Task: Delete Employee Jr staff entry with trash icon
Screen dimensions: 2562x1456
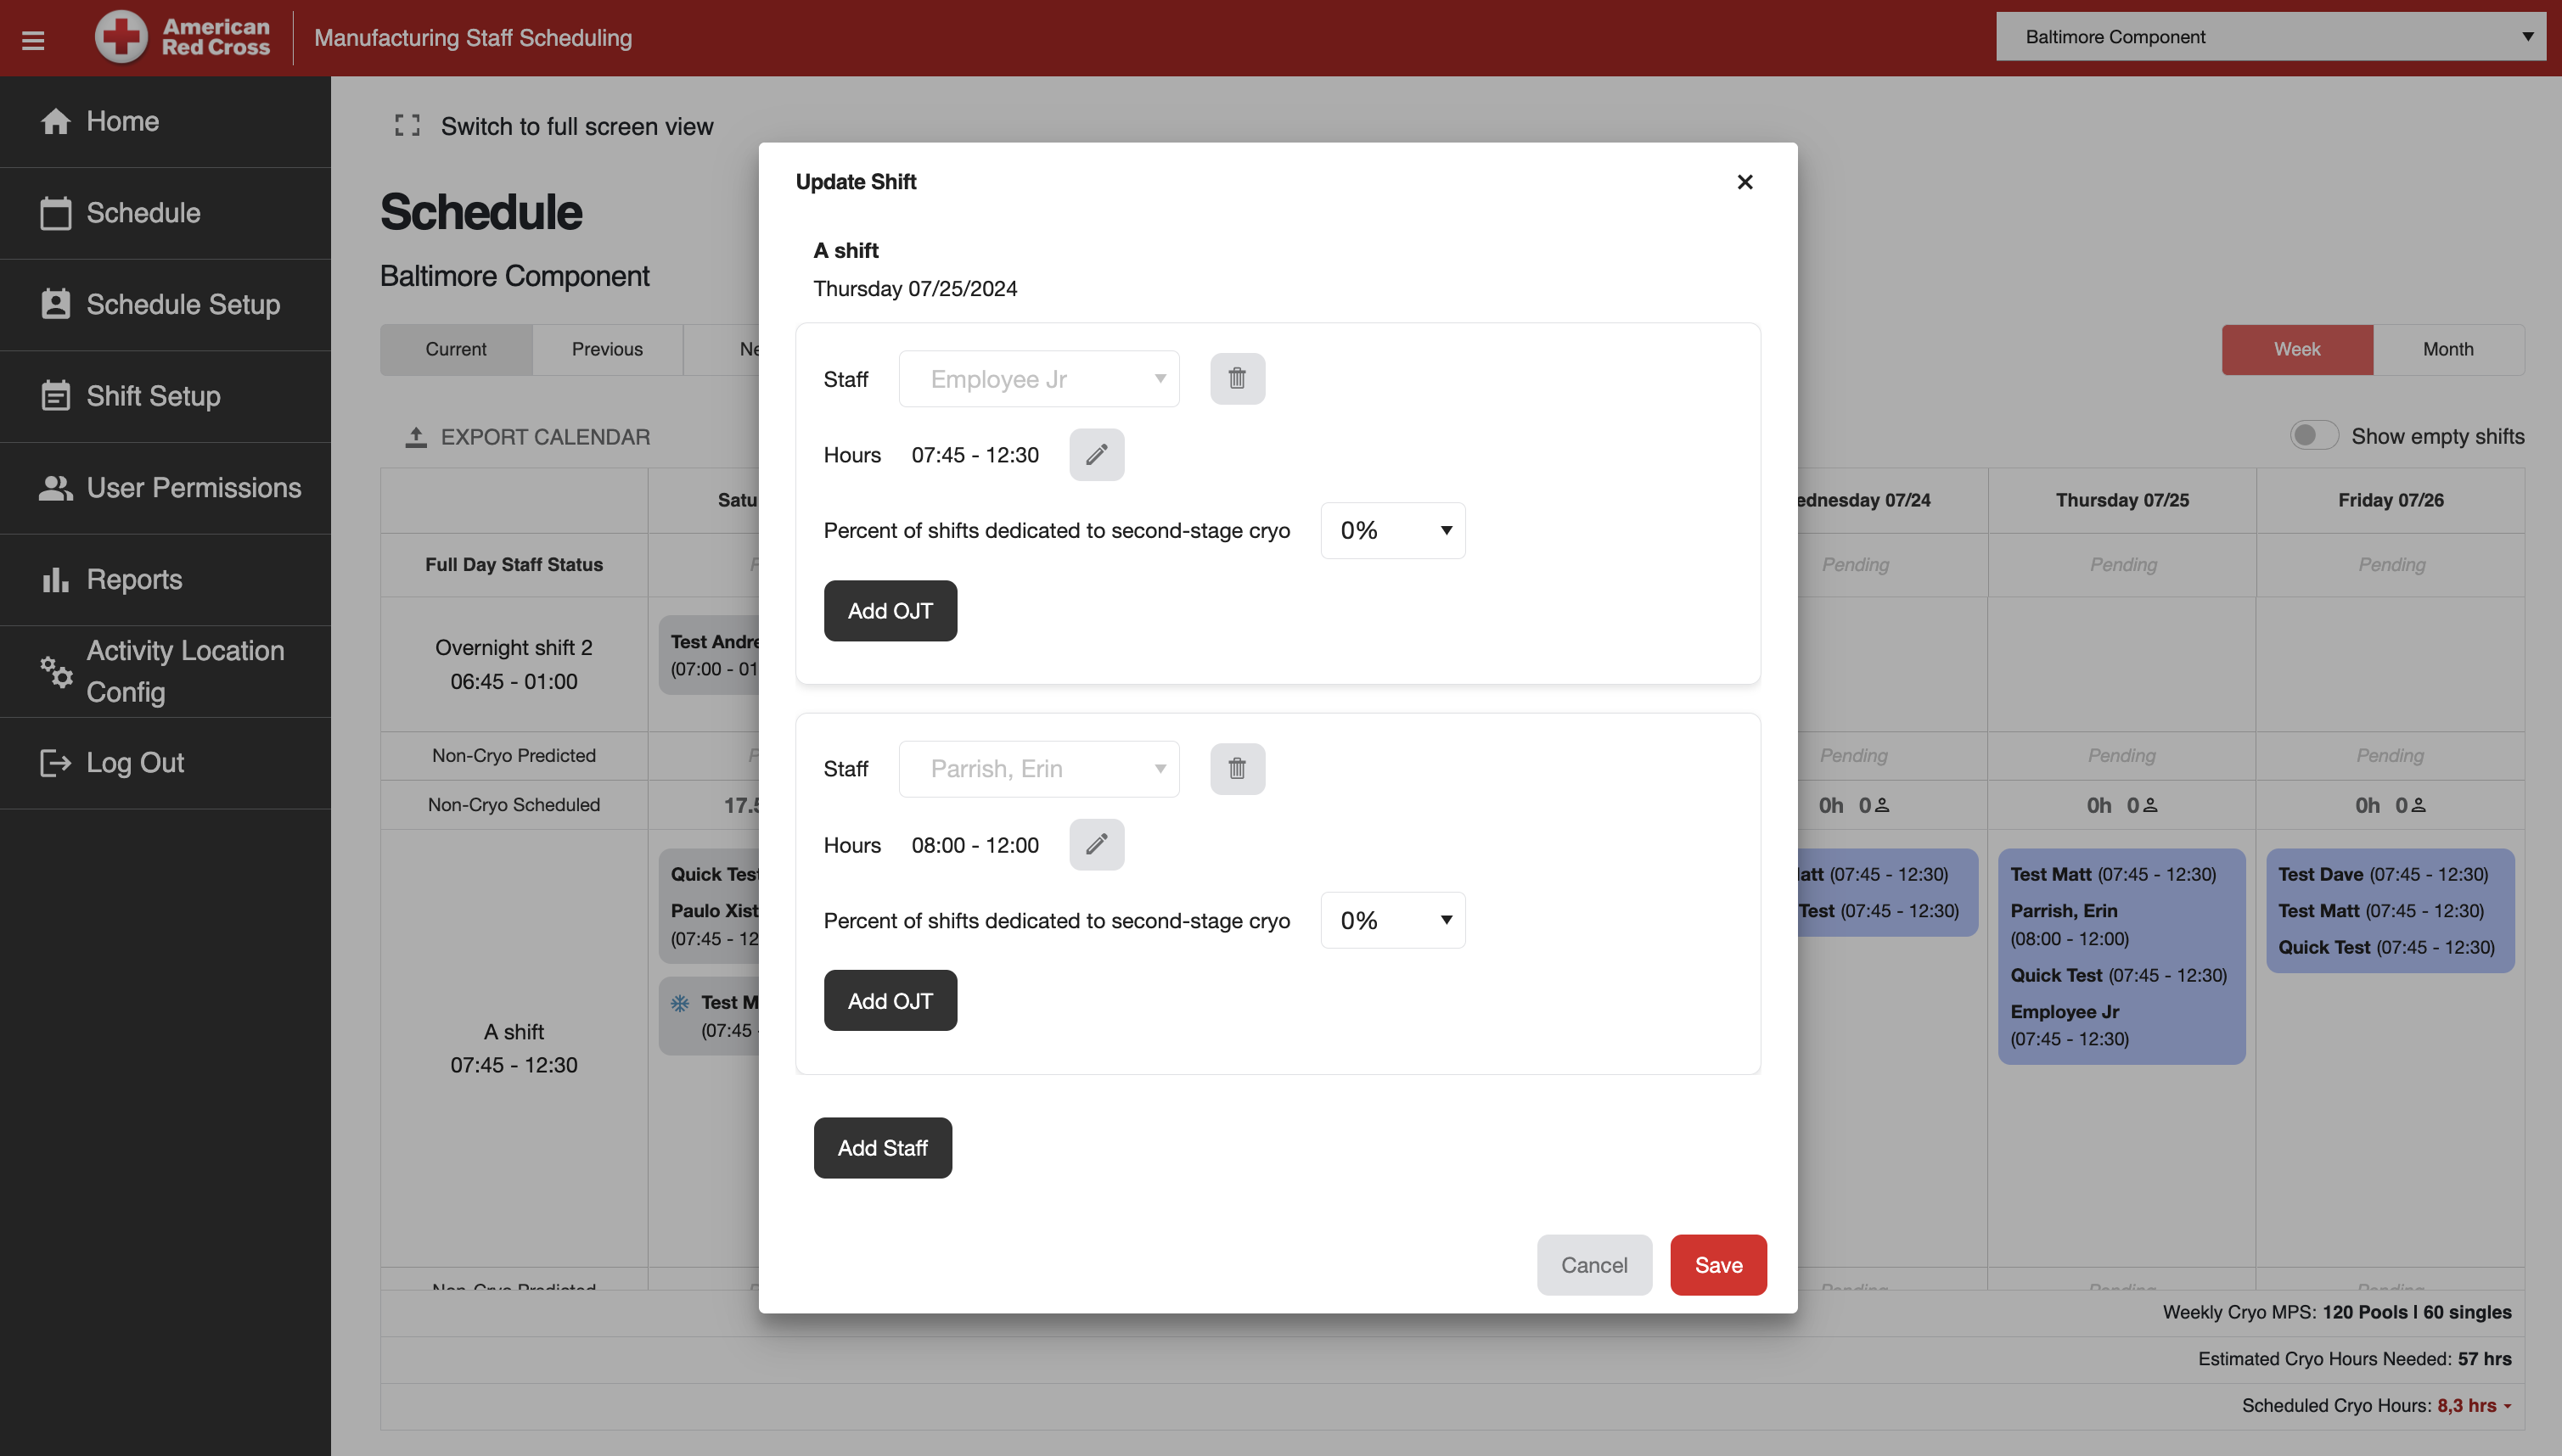Action: pyautogui.click(x=1237, y=378)
